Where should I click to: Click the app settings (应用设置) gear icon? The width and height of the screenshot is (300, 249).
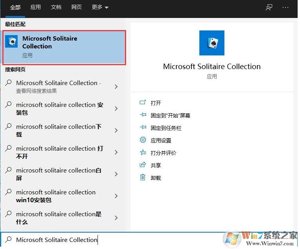tap(143, 140)
